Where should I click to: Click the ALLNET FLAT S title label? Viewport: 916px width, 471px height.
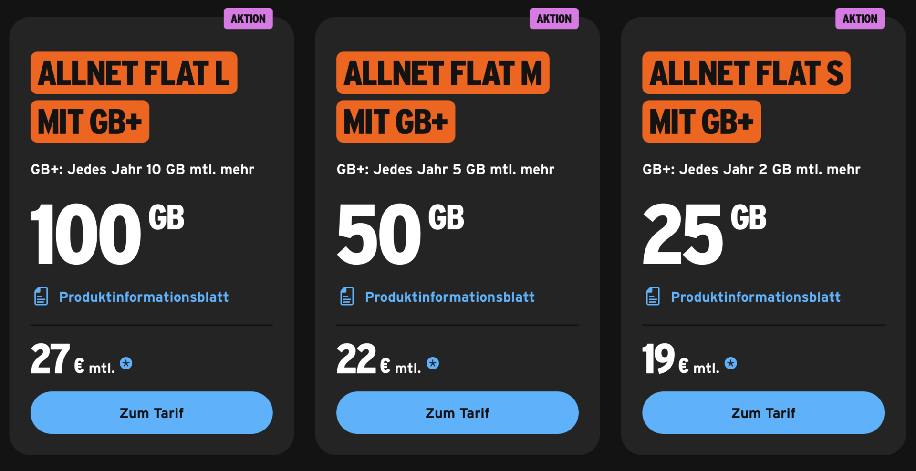click(x=746, y=73)
